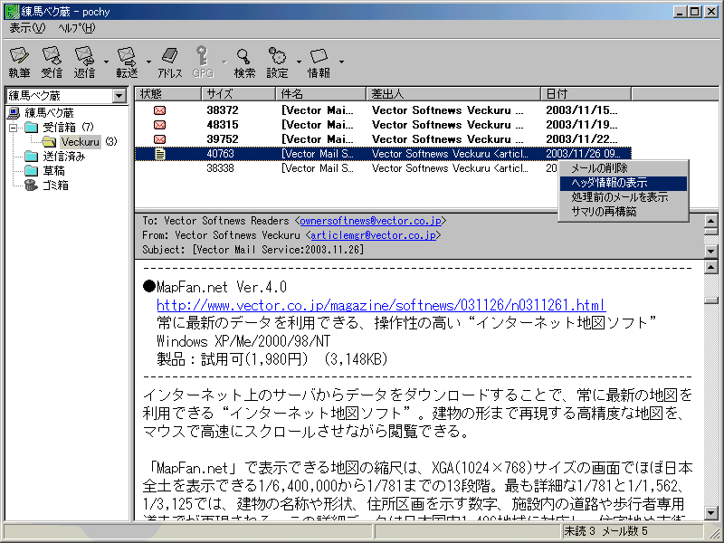This screenshot has width=724, height=543.
Task: Sort by the 日付 column header
Action: (x=586, y=94)
